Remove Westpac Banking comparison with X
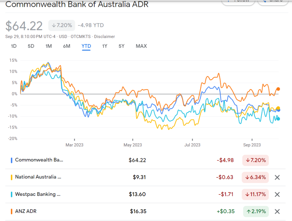 coord(277,194)
